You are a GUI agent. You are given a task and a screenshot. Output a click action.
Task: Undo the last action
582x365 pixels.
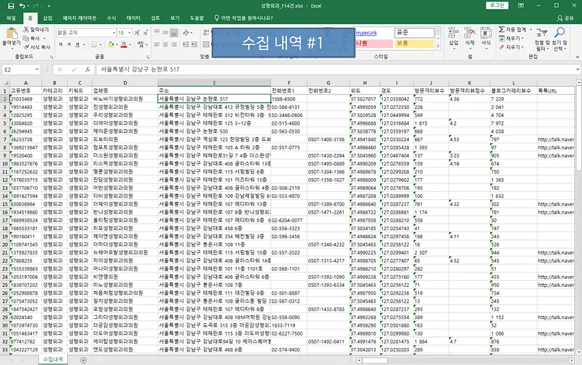click(23, 6)
